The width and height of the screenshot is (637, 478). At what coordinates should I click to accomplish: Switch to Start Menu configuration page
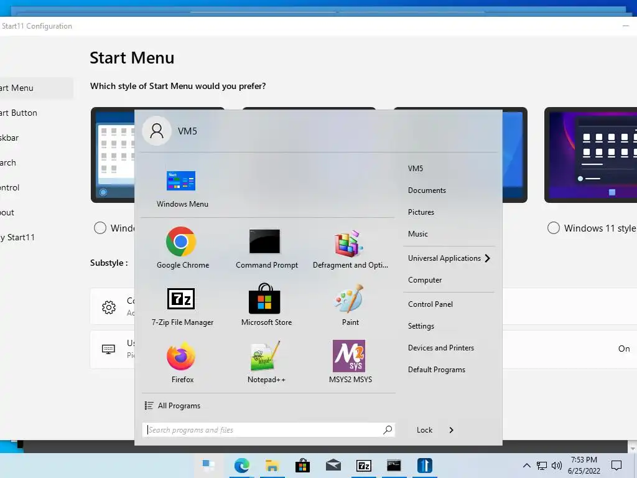[x=35, y=88]
